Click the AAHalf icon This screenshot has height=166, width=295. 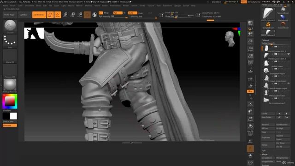pos(250,56)
